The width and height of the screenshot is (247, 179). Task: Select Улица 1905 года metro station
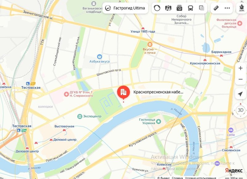point(143,30)
